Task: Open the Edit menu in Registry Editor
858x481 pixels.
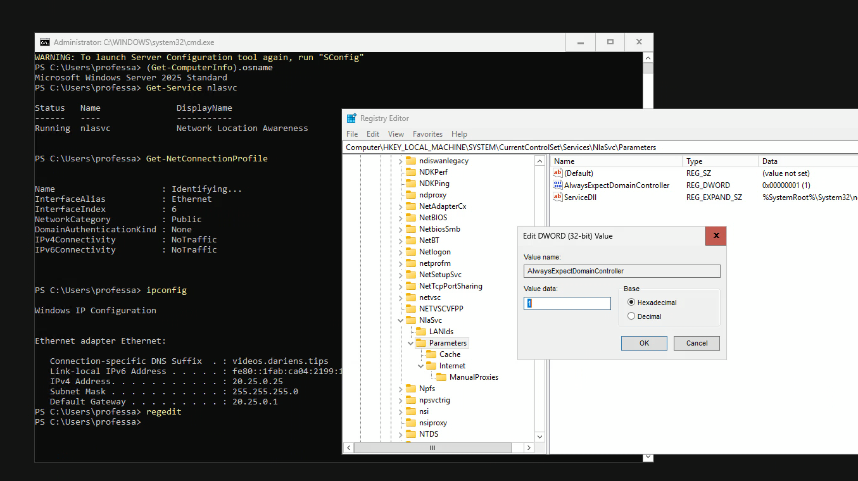Action: 373,134
